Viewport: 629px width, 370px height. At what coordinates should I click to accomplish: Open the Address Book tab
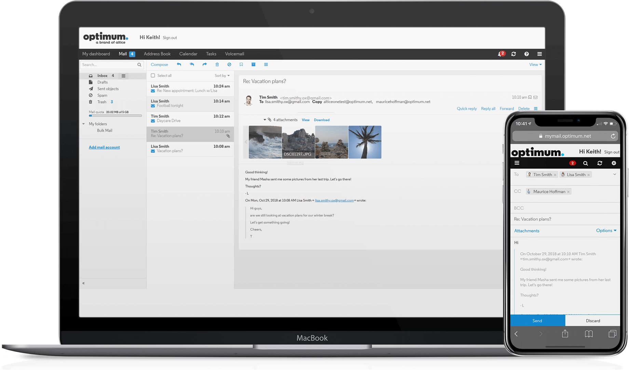(x=157, y=54)
